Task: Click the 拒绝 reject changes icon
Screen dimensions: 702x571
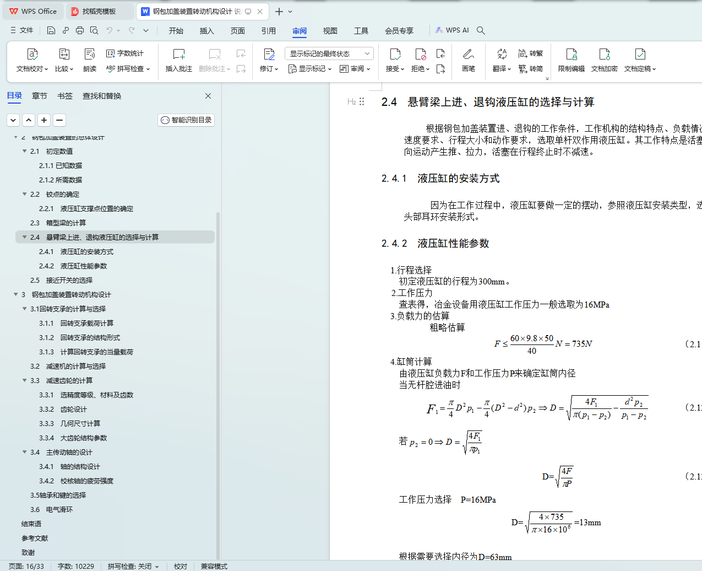Action: tap(421, 54)
